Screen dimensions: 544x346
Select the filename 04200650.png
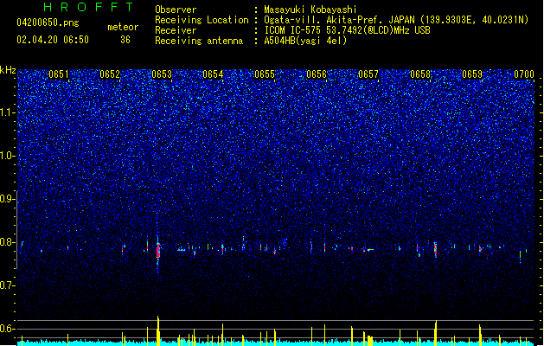pyautogui.click(x=48, y=22)
